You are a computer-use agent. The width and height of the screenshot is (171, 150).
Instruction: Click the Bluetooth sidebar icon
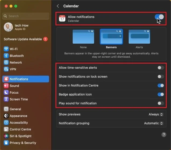(6, 56)
